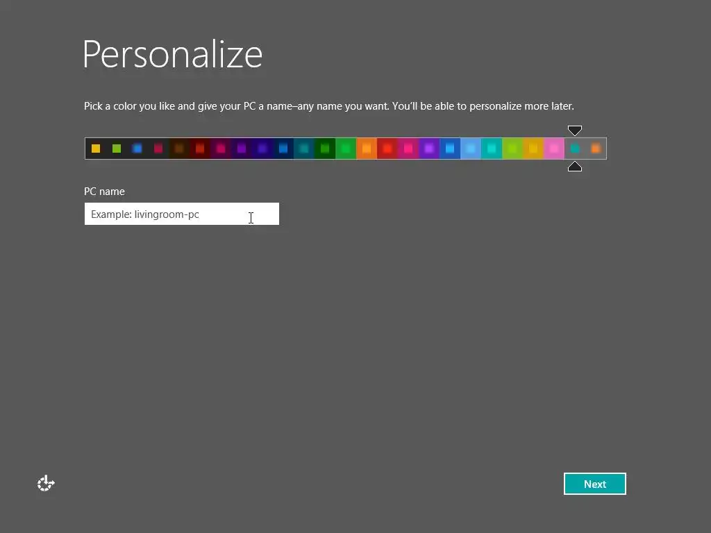Choose the dark red maroon swatch

(200, 149)
